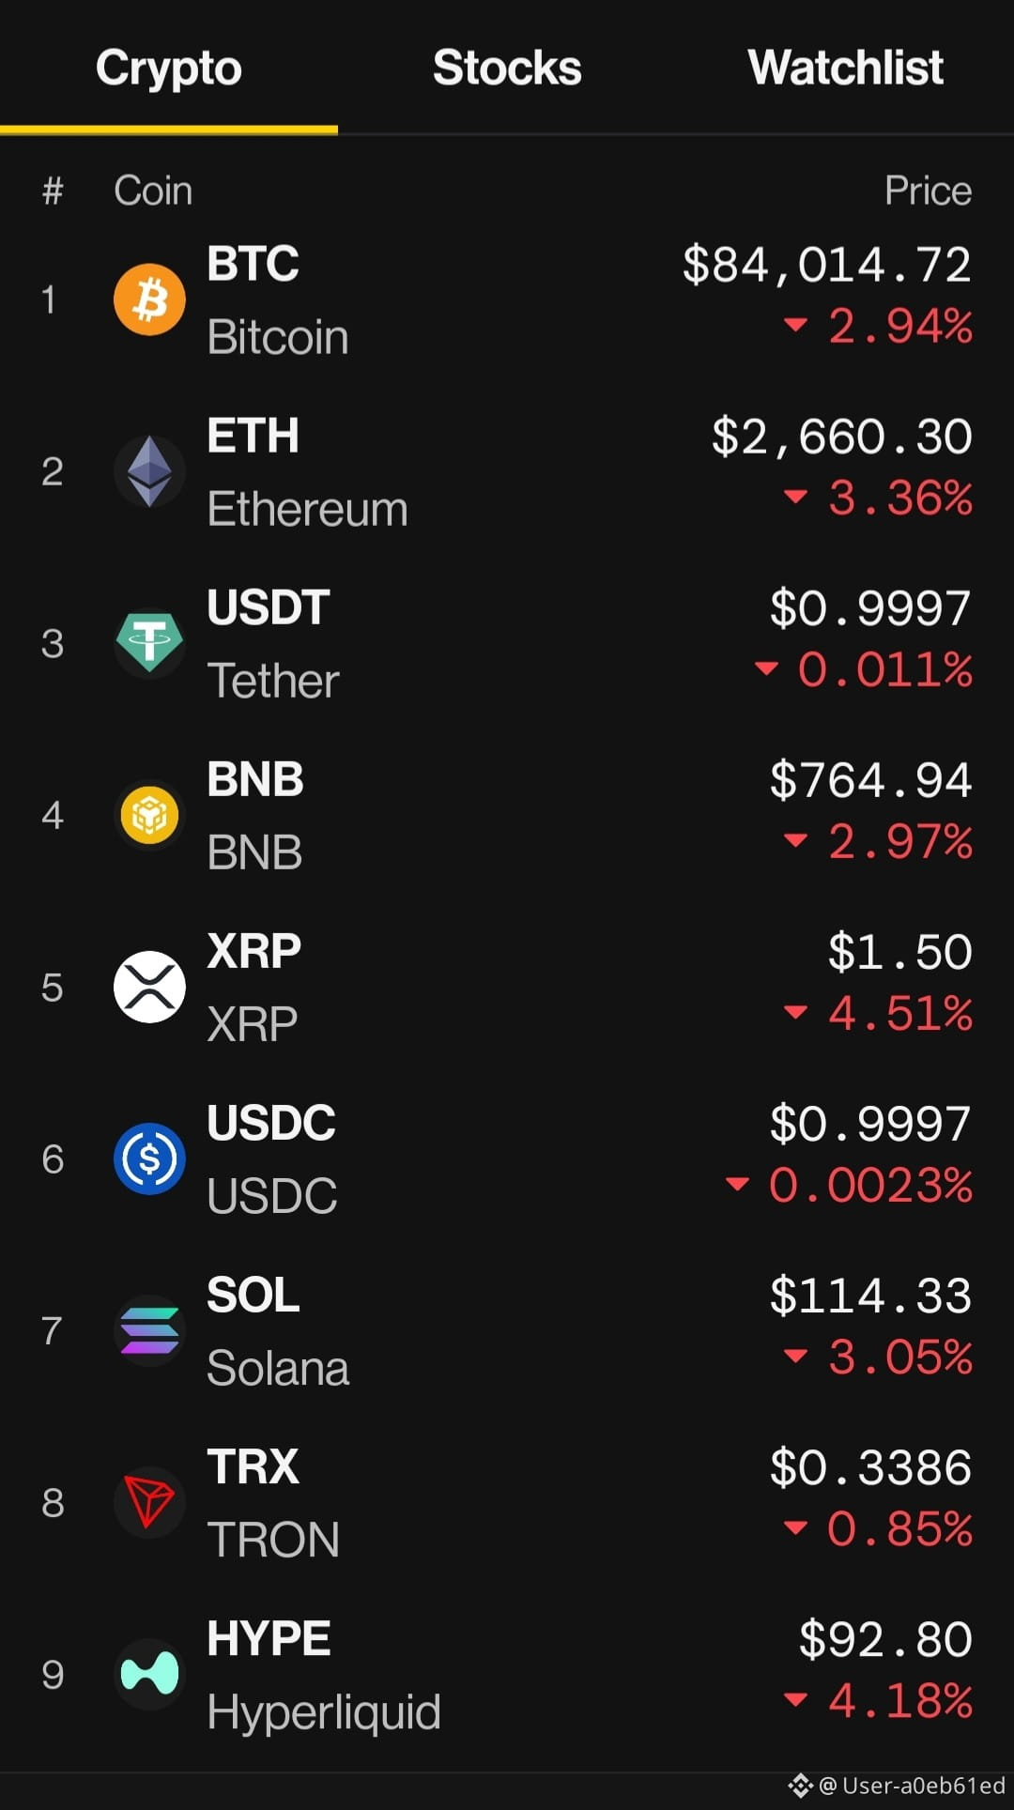Tap the XRP white logo icon
Screen dimensions: 1014x1810
(149, 987)
